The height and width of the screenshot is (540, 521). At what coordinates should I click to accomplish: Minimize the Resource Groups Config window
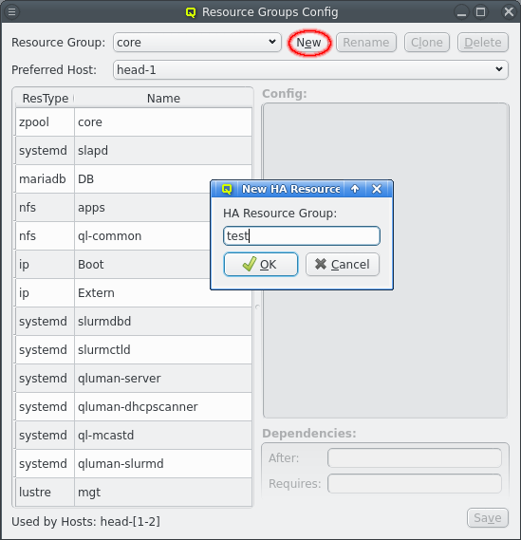point(461,12)
